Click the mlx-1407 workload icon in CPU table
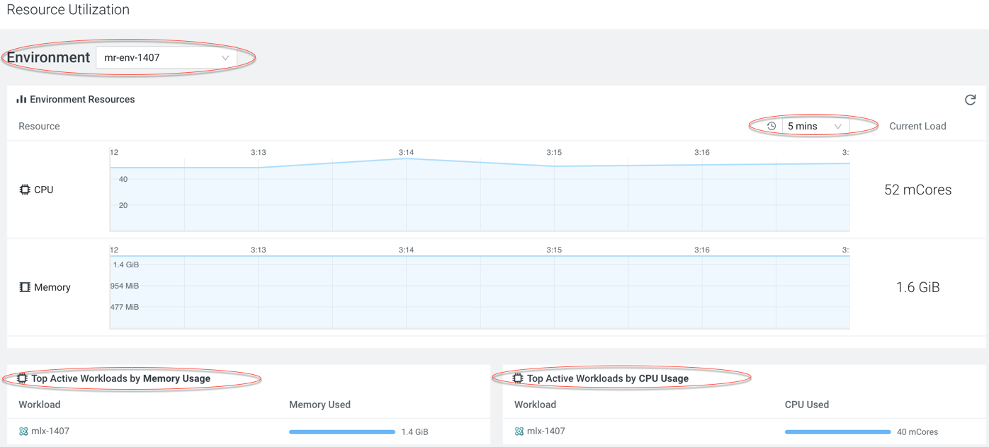Viewport: 989px width, 447px height. (519, 431)
